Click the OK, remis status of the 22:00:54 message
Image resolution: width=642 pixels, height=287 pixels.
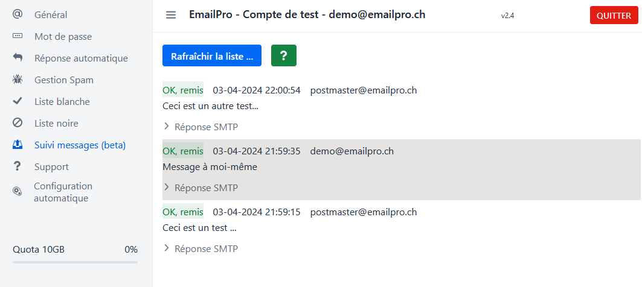point(183,90)
